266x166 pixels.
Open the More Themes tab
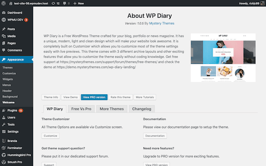click(112, 109)
